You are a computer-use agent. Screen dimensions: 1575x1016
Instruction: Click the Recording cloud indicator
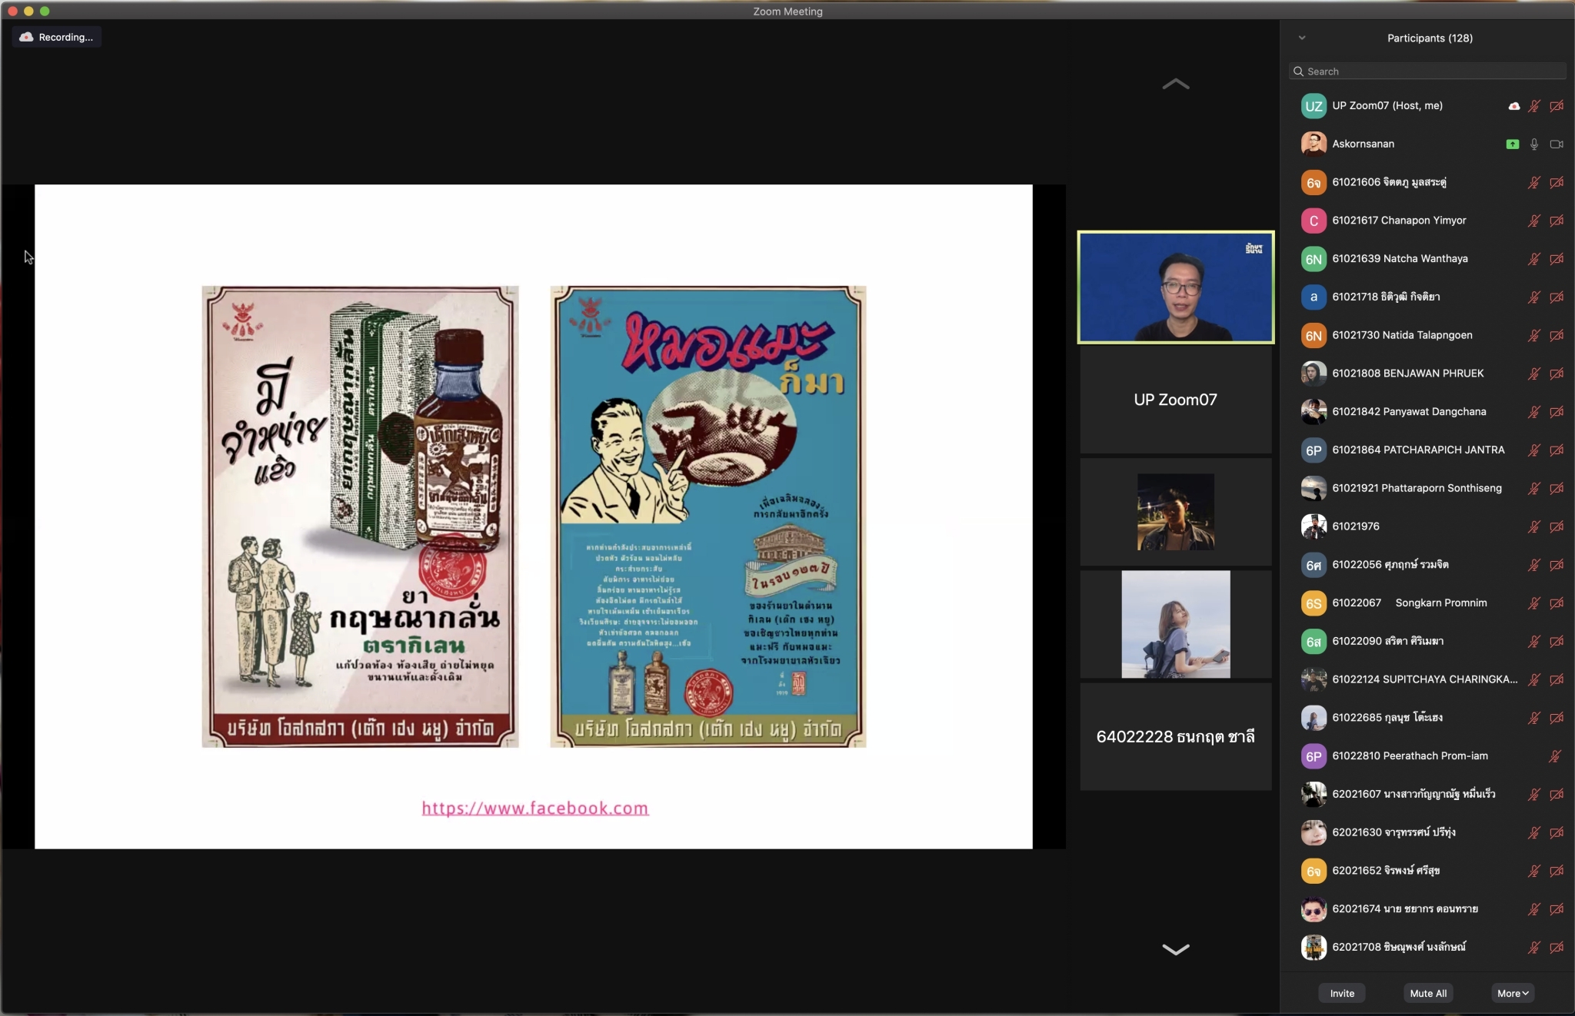tap(56, 37)
